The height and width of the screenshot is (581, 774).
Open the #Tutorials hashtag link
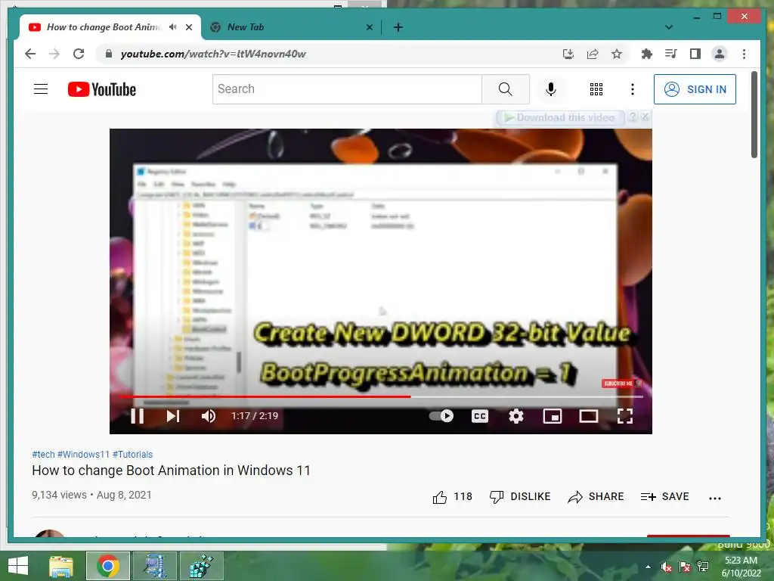[133, 455]
